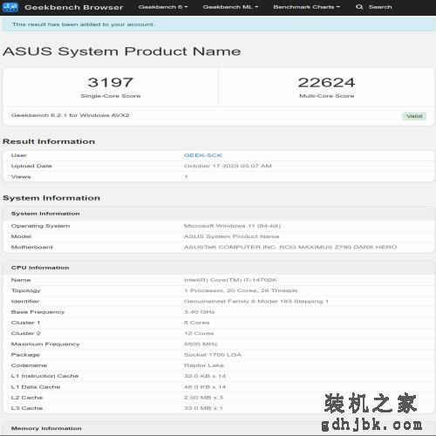436x436 pixels.
Task: Click the Views row label
Action: (21, 177)
